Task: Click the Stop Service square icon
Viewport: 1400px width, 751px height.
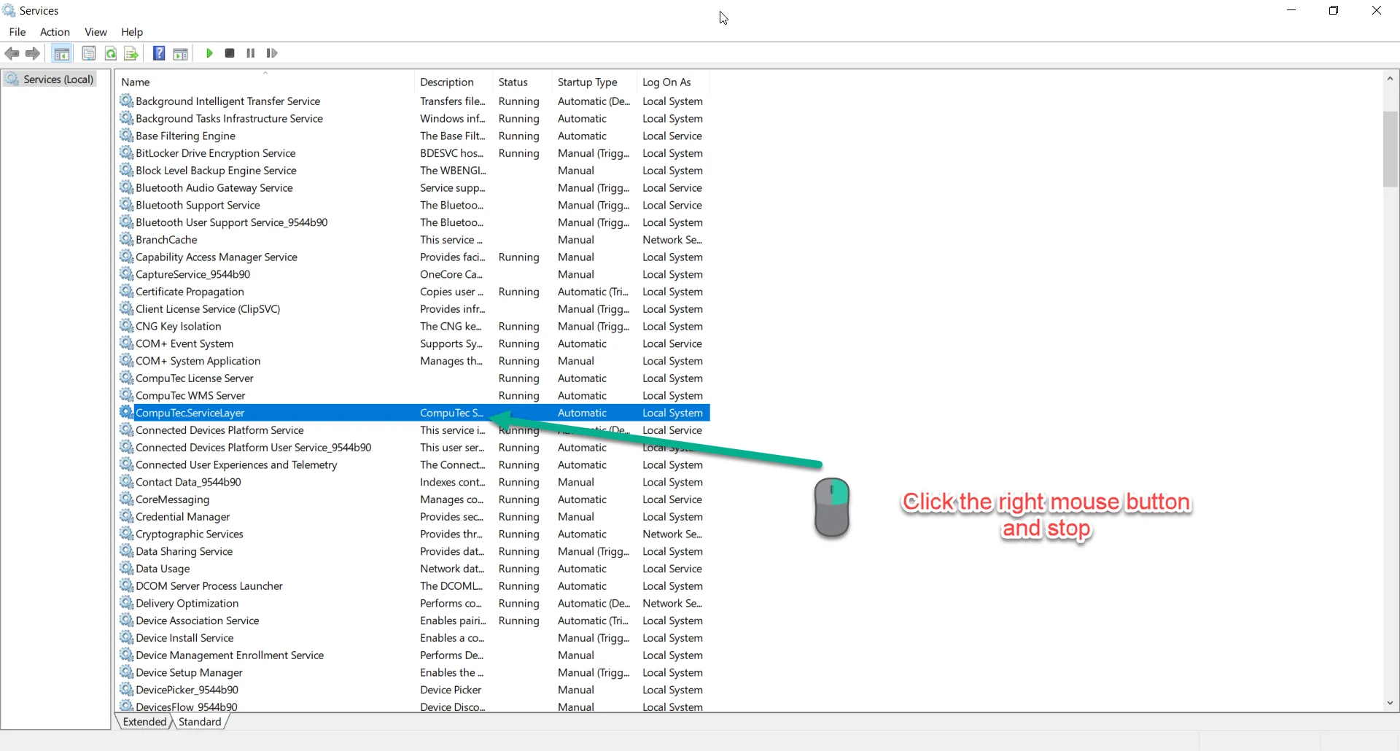Action: 230,53
